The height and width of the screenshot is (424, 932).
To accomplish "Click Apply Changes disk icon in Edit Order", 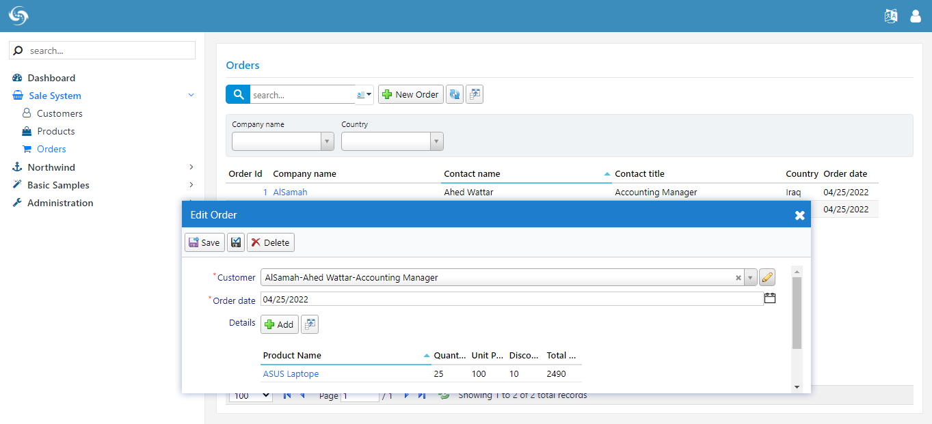I will coord(236,242).
